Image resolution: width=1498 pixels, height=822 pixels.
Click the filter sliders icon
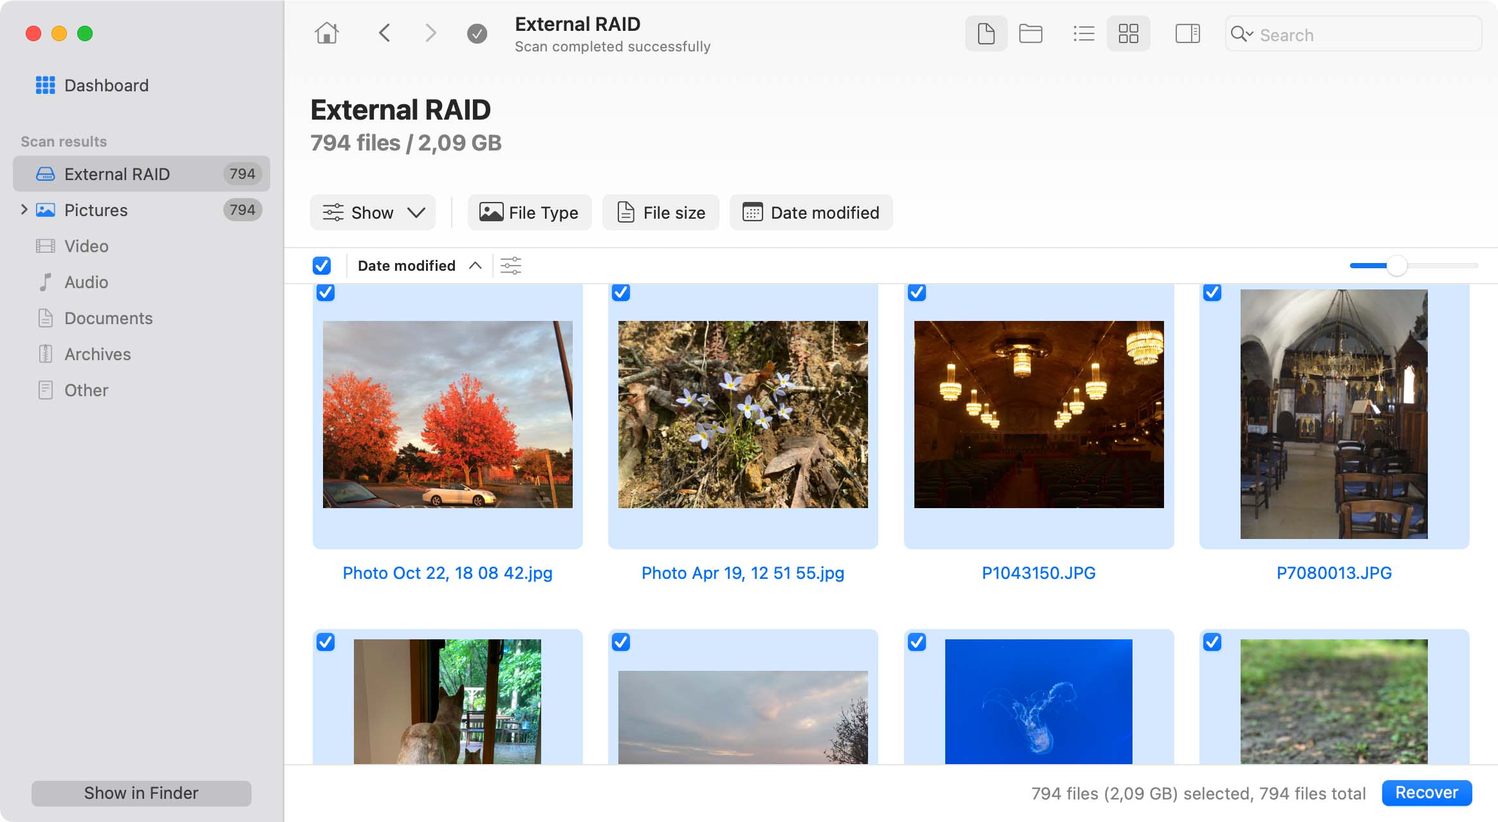[x=511, y=265]
